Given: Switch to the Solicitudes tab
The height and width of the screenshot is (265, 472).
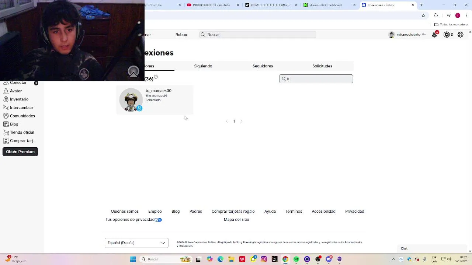Looking at the screenshot, I should click(322, 66).
